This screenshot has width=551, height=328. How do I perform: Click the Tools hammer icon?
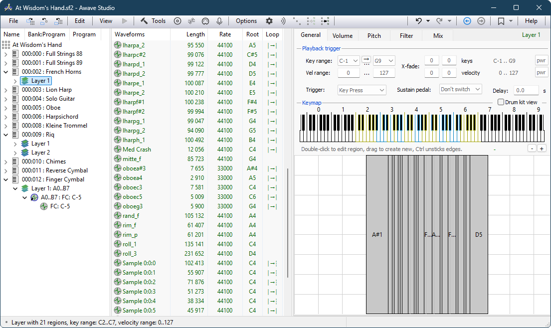[x=145, y=21]
